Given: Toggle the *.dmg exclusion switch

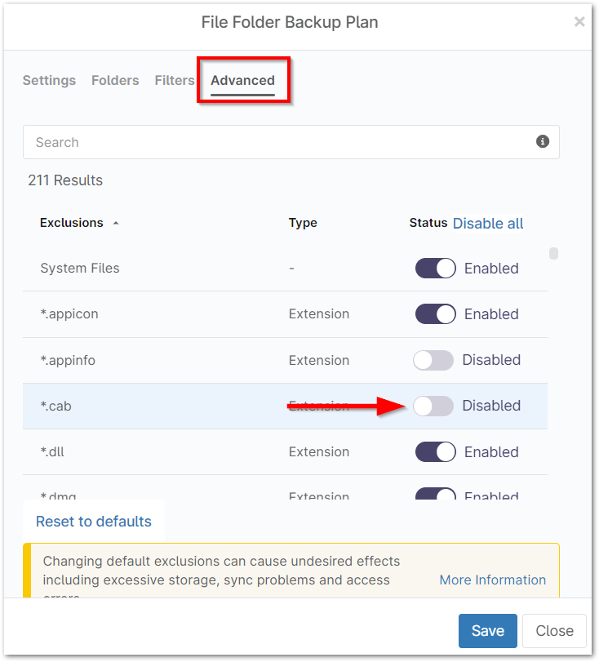Looking at the screenshot, I should tap(435, 495).
